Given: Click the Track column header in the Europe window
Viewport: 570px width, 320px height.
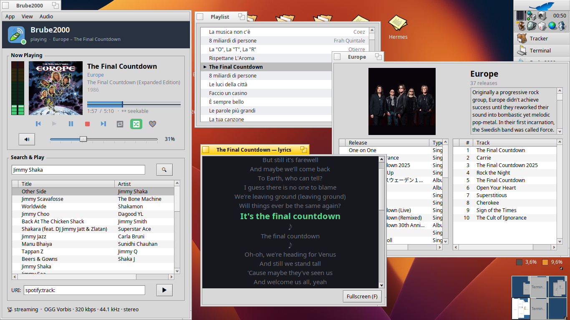Looking at the screenshot, I should [515, 142].
